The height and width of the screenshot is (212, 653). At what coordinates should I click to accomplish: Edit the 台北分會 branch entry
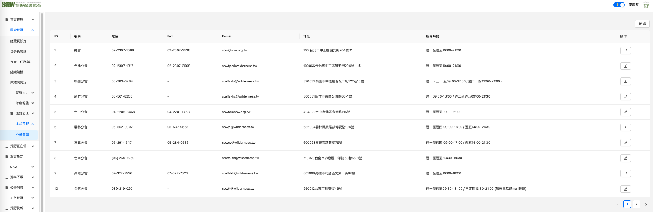(625, 66)
